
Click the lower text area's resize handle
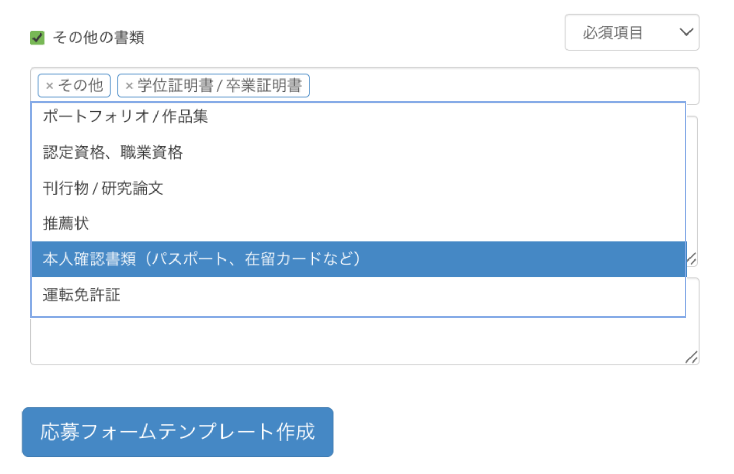(x=692, y=357)
